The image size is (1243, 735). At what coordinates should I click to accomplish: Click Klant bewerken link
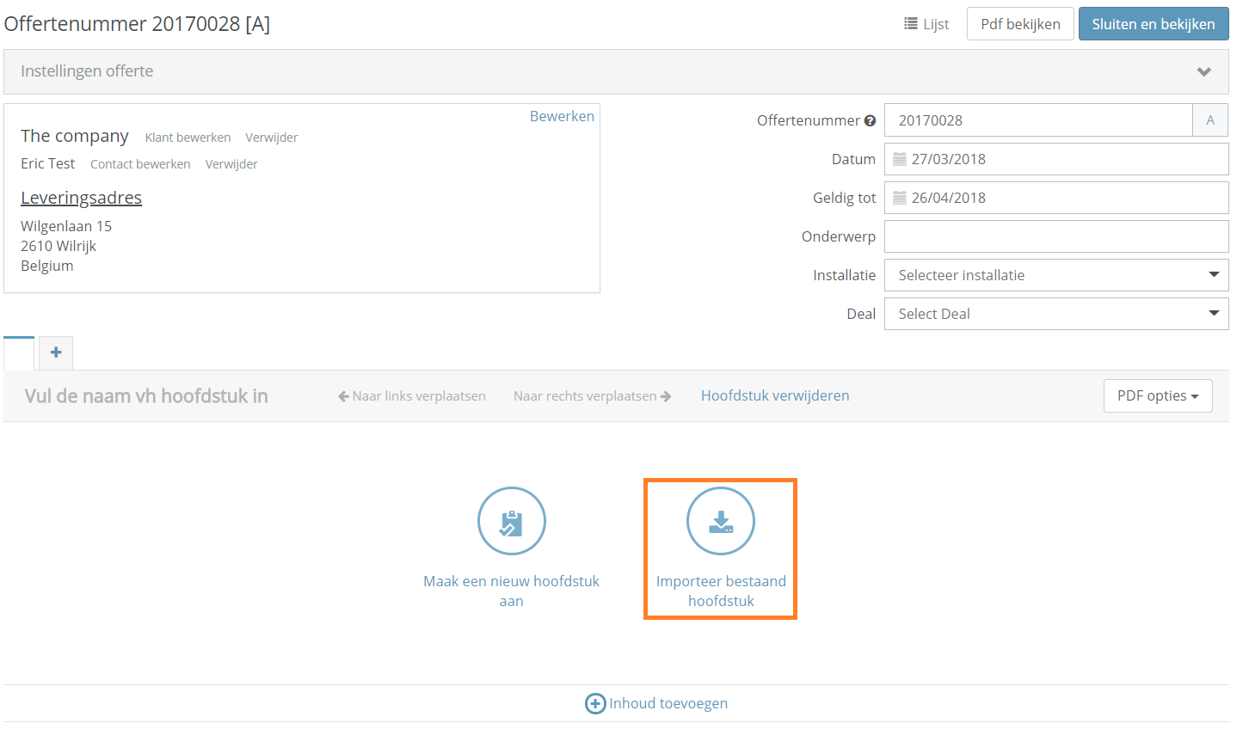(188, 138)
